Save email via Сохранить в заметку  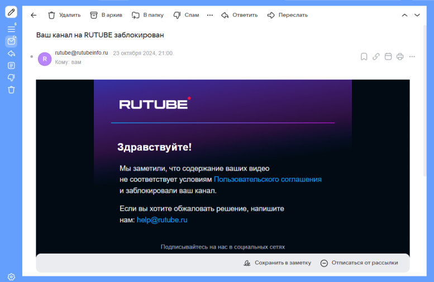pyautogui.click(x=278, y=263)
